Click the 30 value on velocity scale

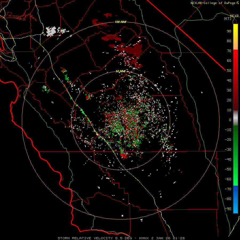(229, 90)
